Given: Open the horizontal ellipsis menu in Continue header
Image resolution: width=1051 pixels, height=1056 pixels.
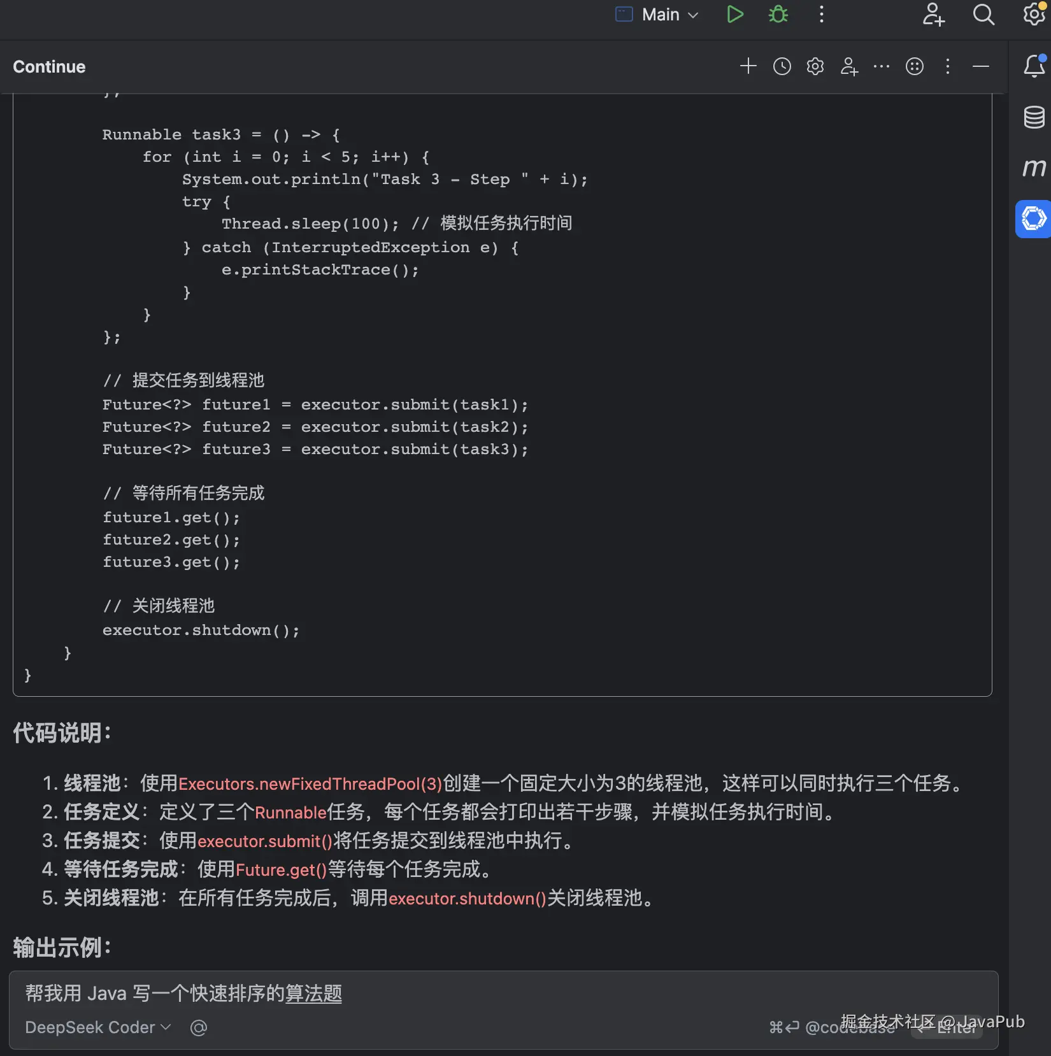Looking at the screenshot, I should 882,66.
